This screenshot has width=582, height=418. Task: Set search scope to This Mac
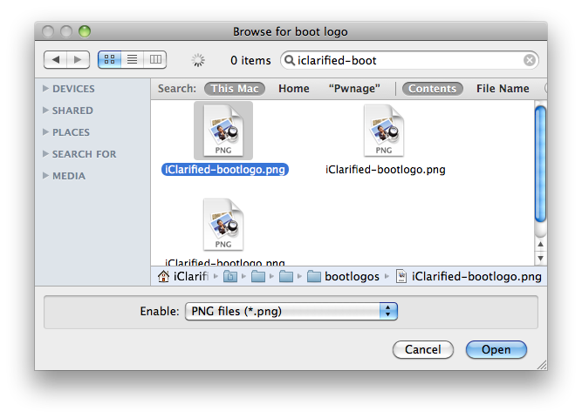point(235,89)
